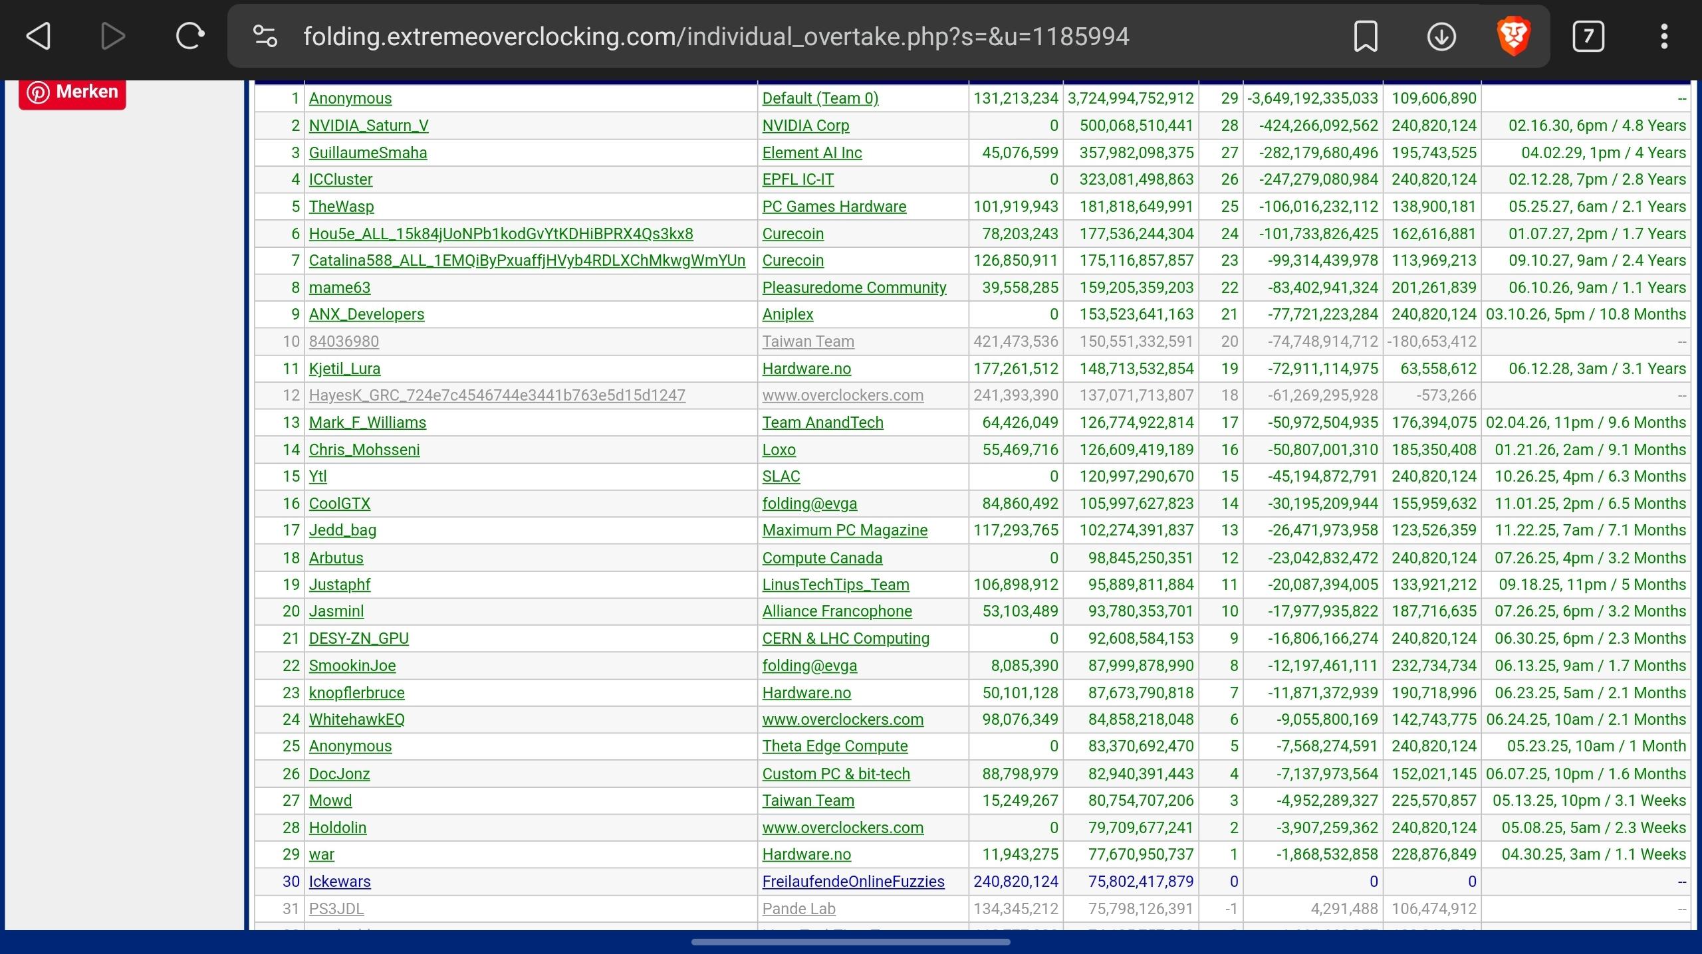
Task: Open CERN & LHC Computing team link
Action: point(845,638)
